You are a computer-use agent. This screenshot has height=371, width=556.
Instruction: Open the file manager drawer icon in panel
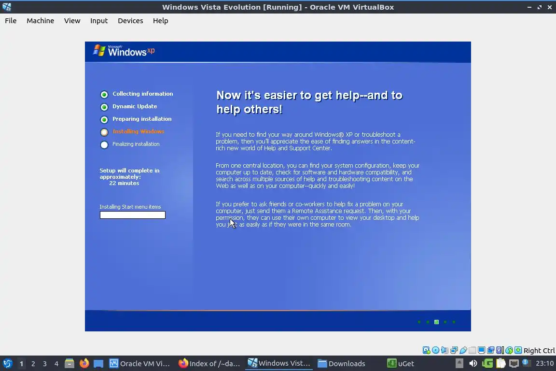(69, 364)
